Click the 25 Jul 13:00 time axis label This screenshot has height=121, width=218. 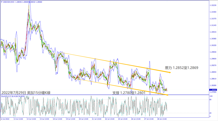pos(122,119)
